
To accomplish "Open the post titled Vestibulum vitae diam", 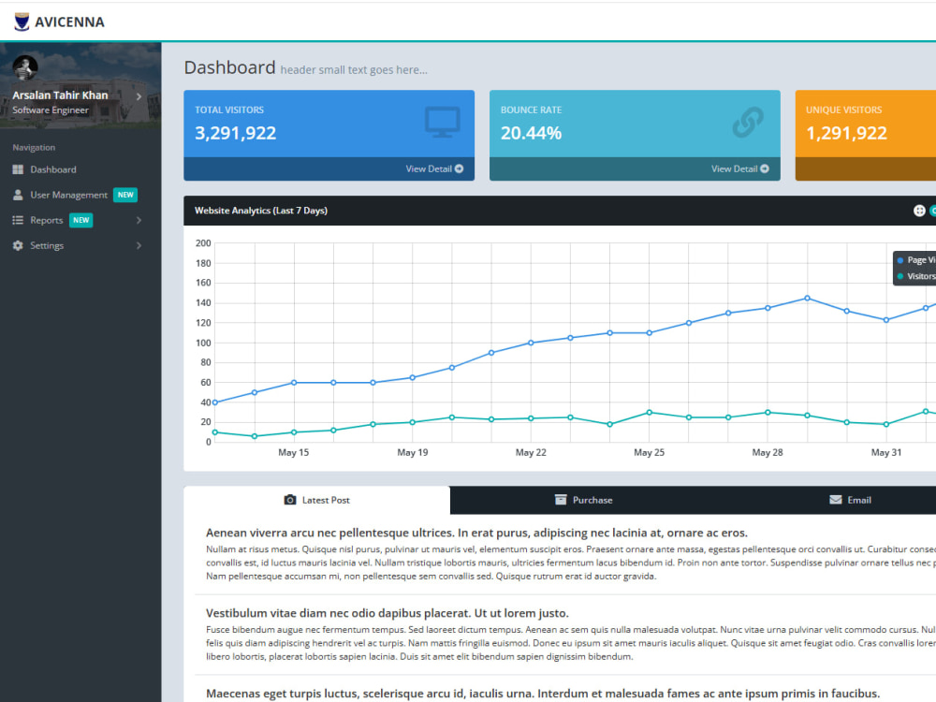I will pyautogui.click(x=387, y=613).
